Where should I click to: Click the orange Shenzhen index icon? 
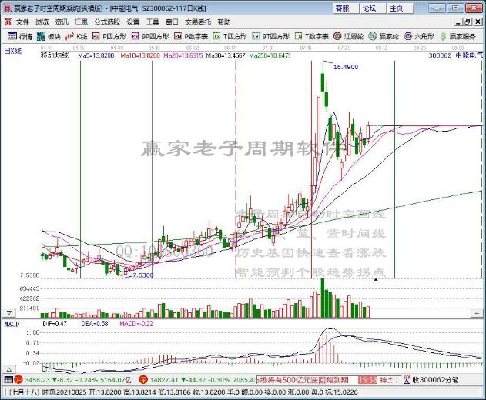[143, 379]
